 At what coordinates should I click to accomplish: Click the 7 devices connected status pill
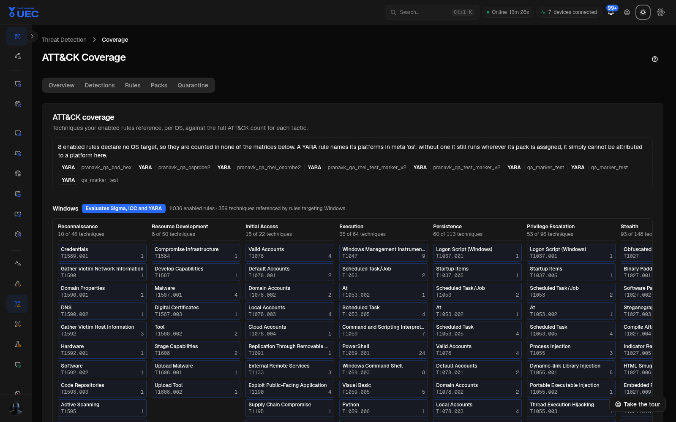pos(569,12)
